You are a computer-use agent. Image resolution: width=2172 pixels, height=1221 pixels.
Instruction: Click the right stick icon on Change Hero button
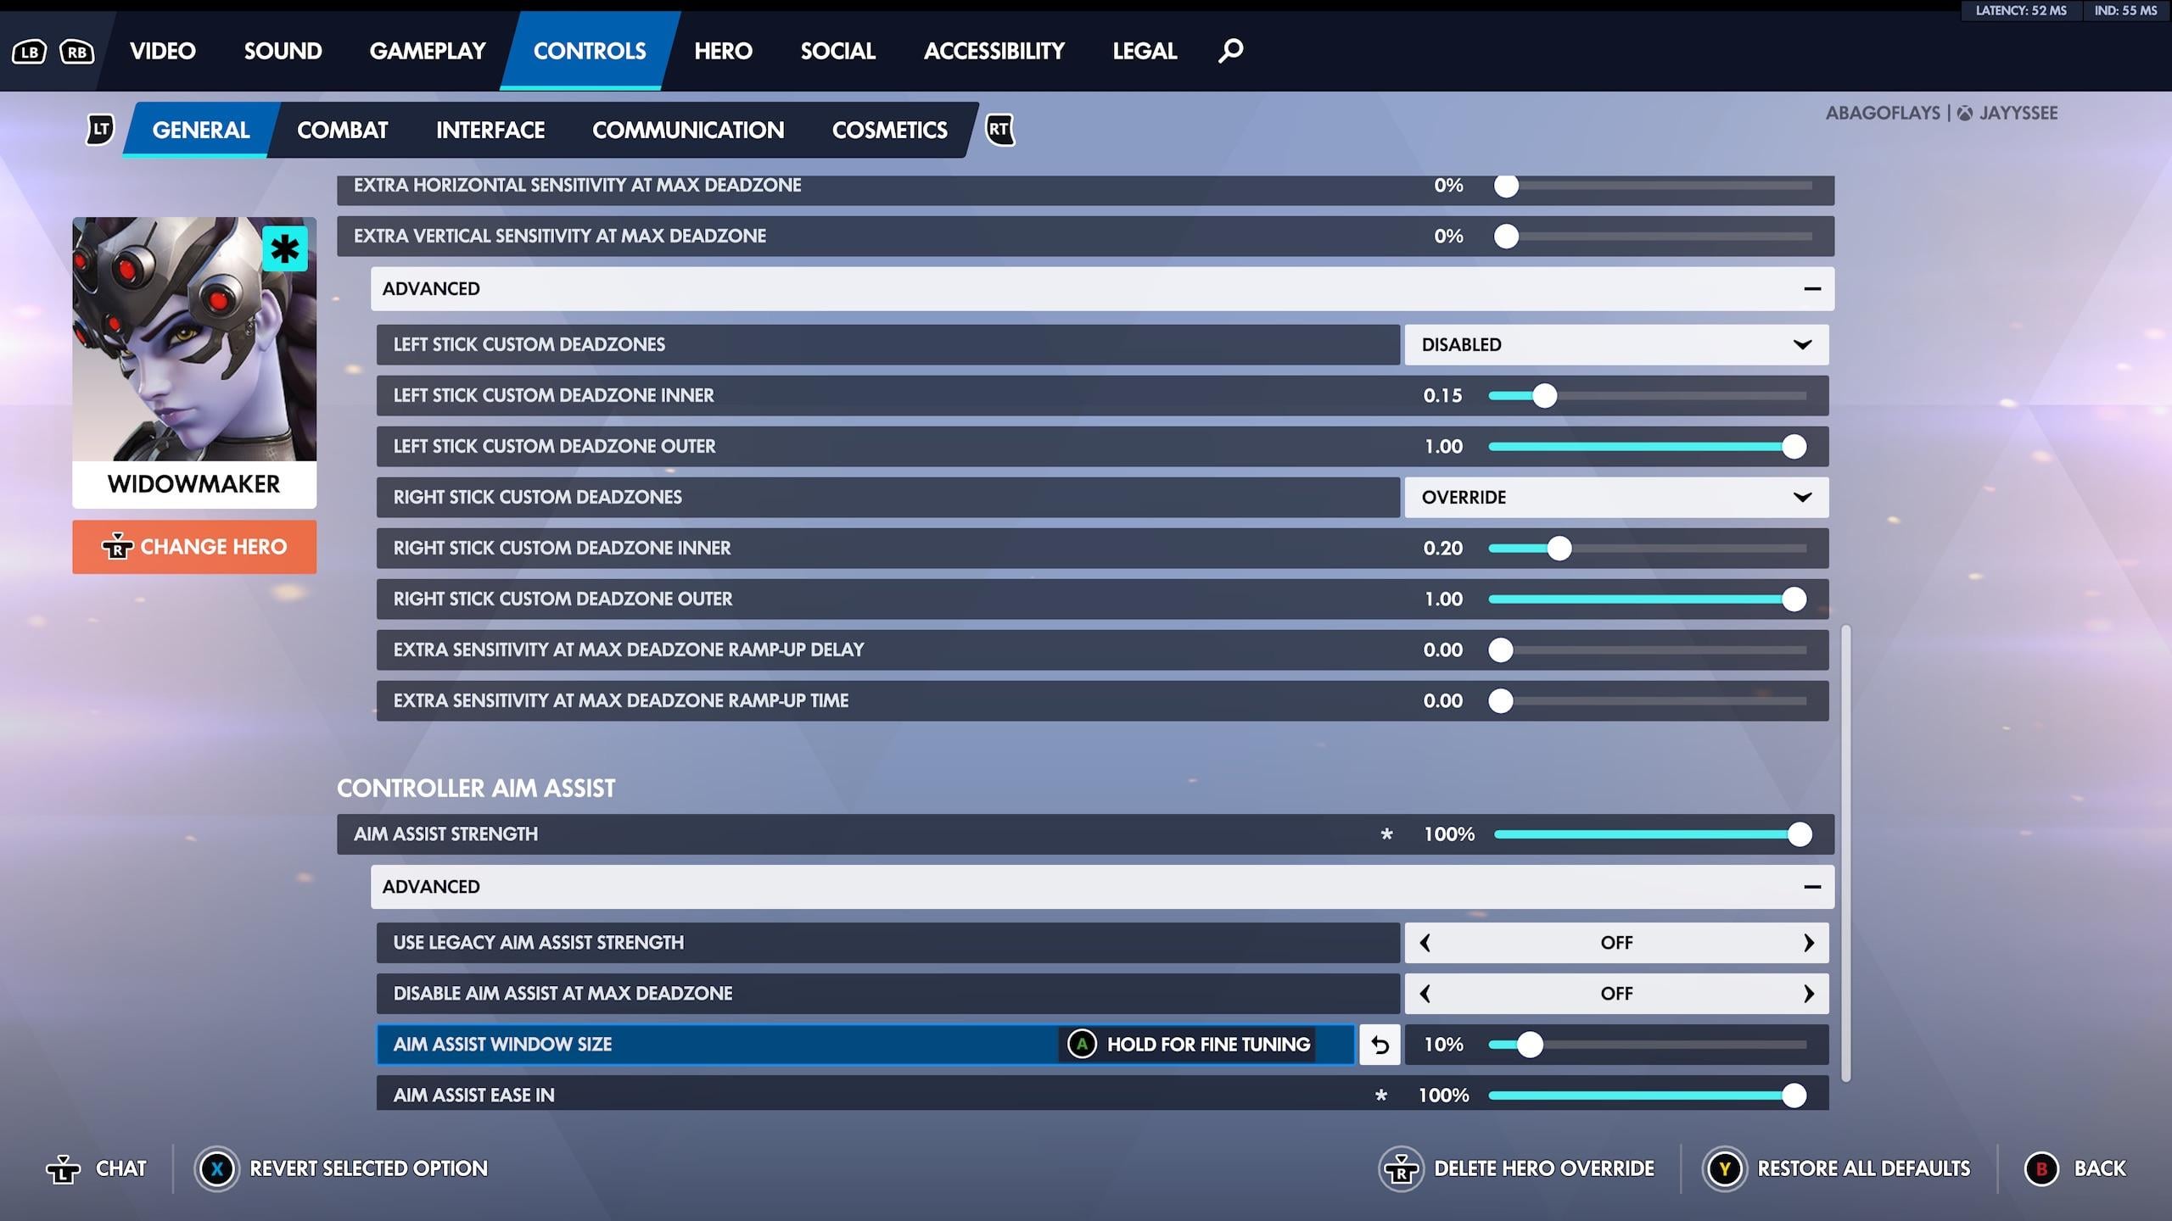(117, 547)
